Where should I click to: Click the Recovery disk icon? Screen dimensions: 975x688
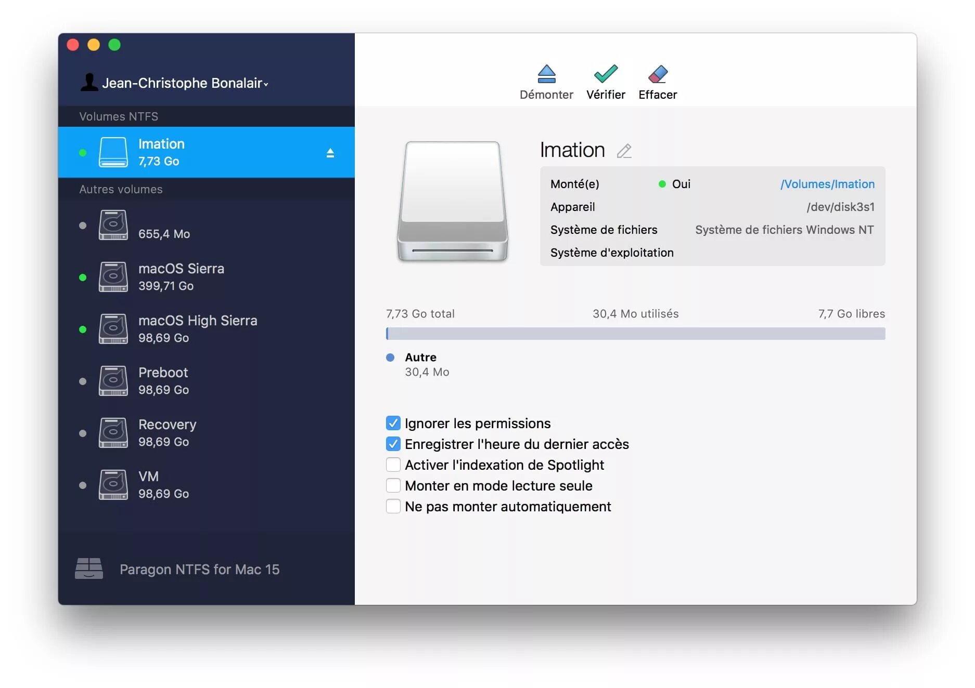(x=113, y=433)
